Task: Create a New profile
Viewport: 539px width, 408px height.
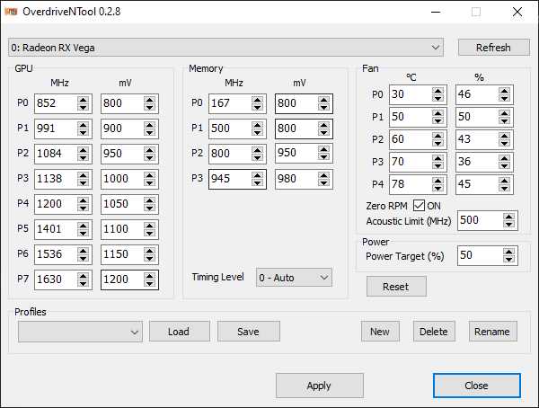Action: pyautogui.click(x=379, y=332)
